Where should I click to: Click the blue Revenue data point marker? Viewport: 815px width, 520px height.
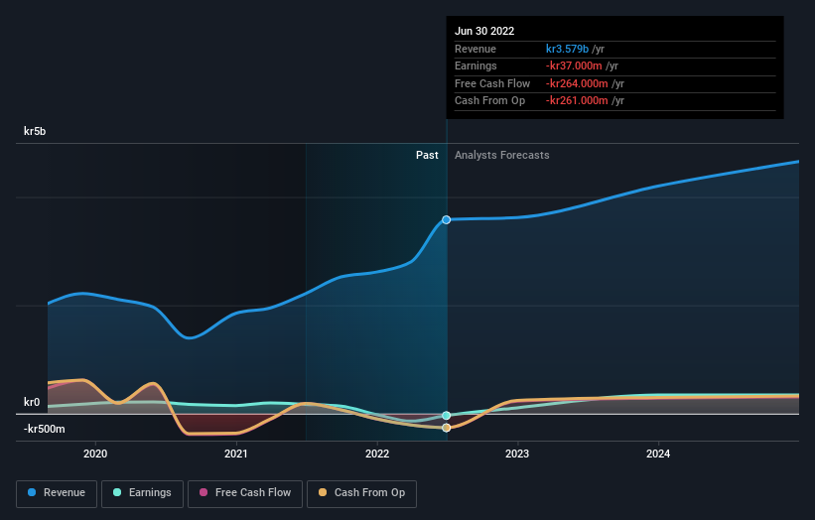pos(446,219)
